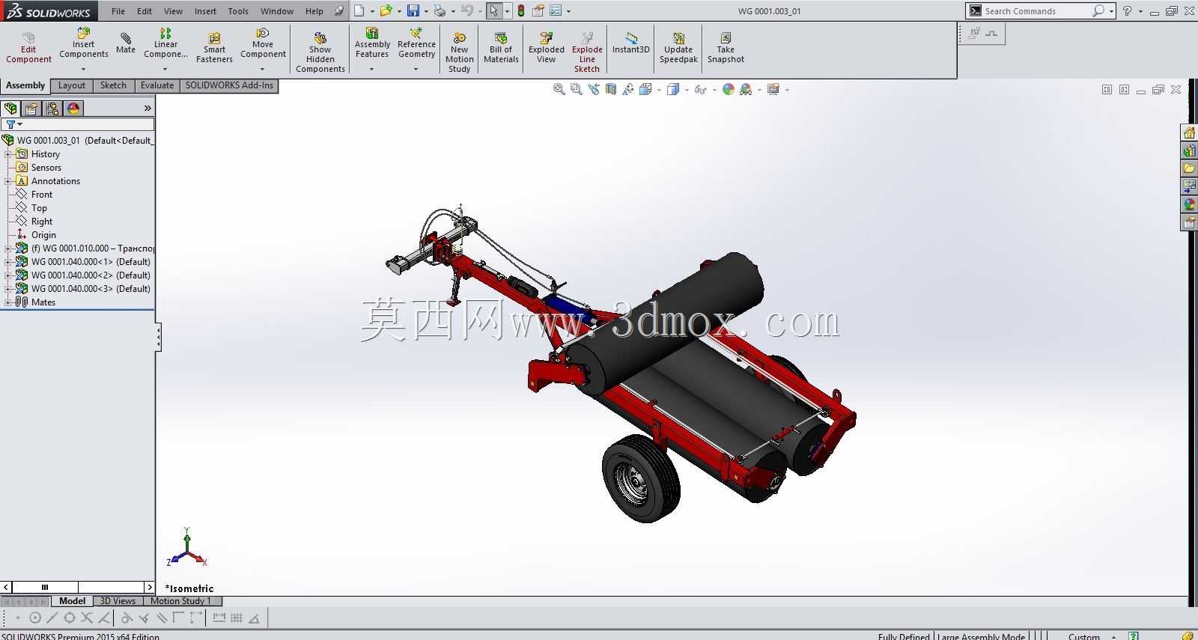The width and height of the screenshot is (1198, 640).
Task: Open the Tools menu
Action: tap(238, 11)
